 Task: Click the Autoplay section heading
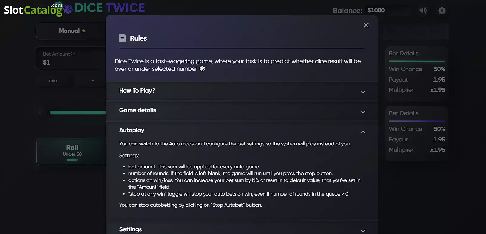click(x=132, y=130)
